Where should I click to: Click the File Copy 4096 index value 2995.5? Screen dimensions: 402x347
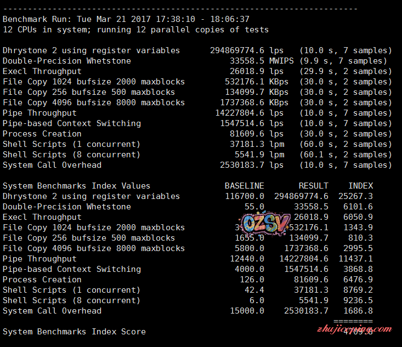[x=358, y=248]
